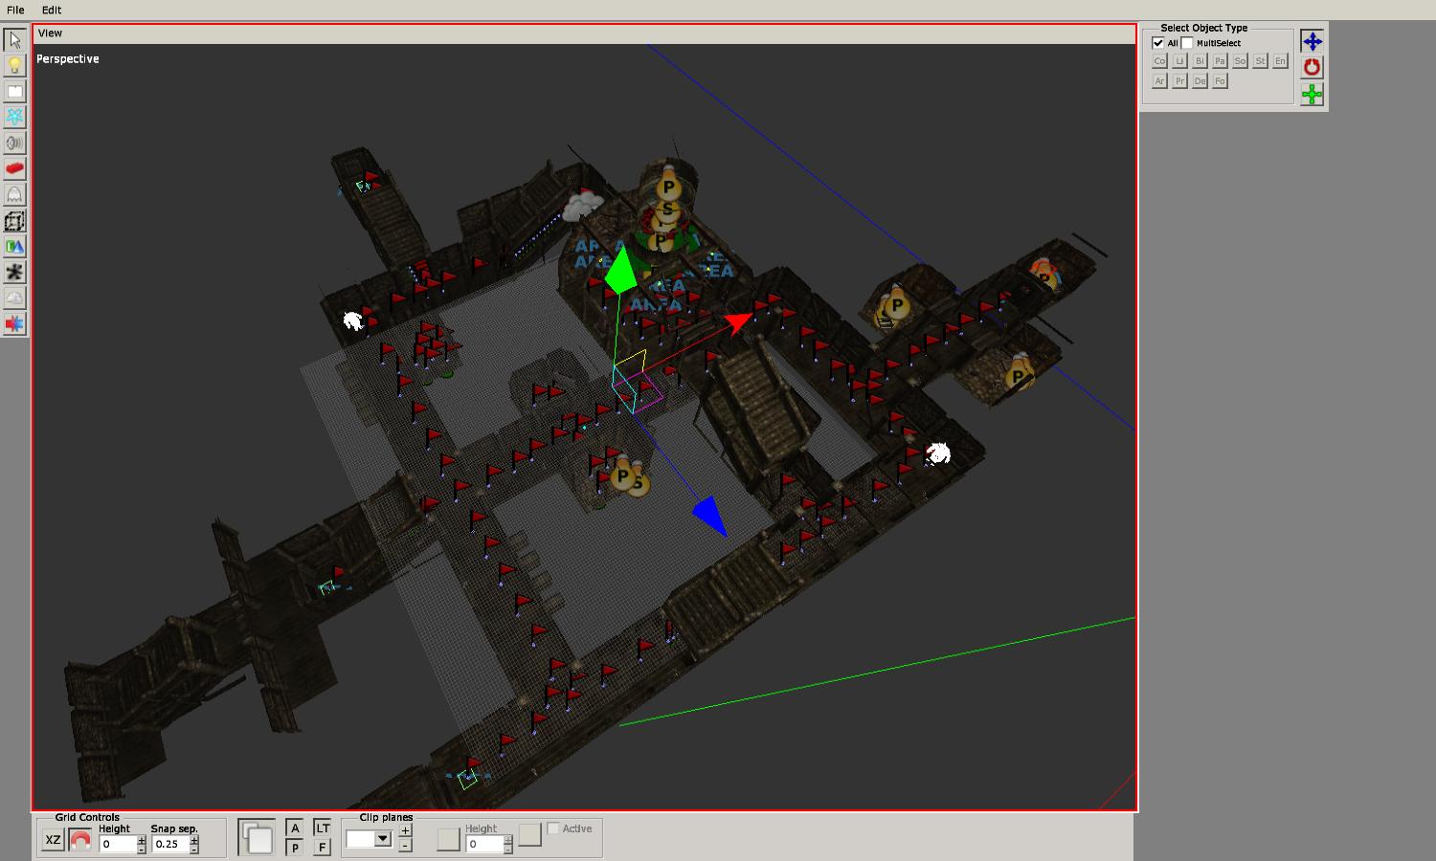Enable the green scale mode icon
The image size is (1436, 861).
(x=1312, y=94)
